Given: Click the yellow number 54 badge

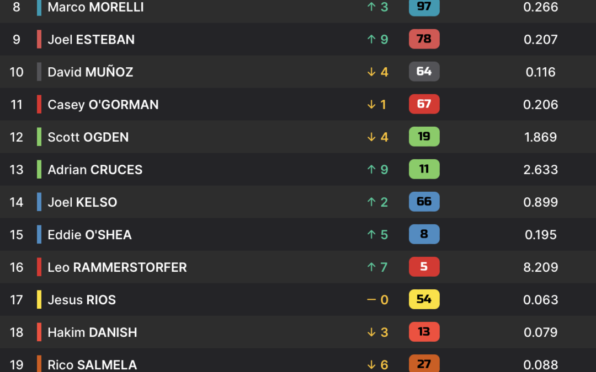Looking at the screenshot, I should click(x=424, y=300).
